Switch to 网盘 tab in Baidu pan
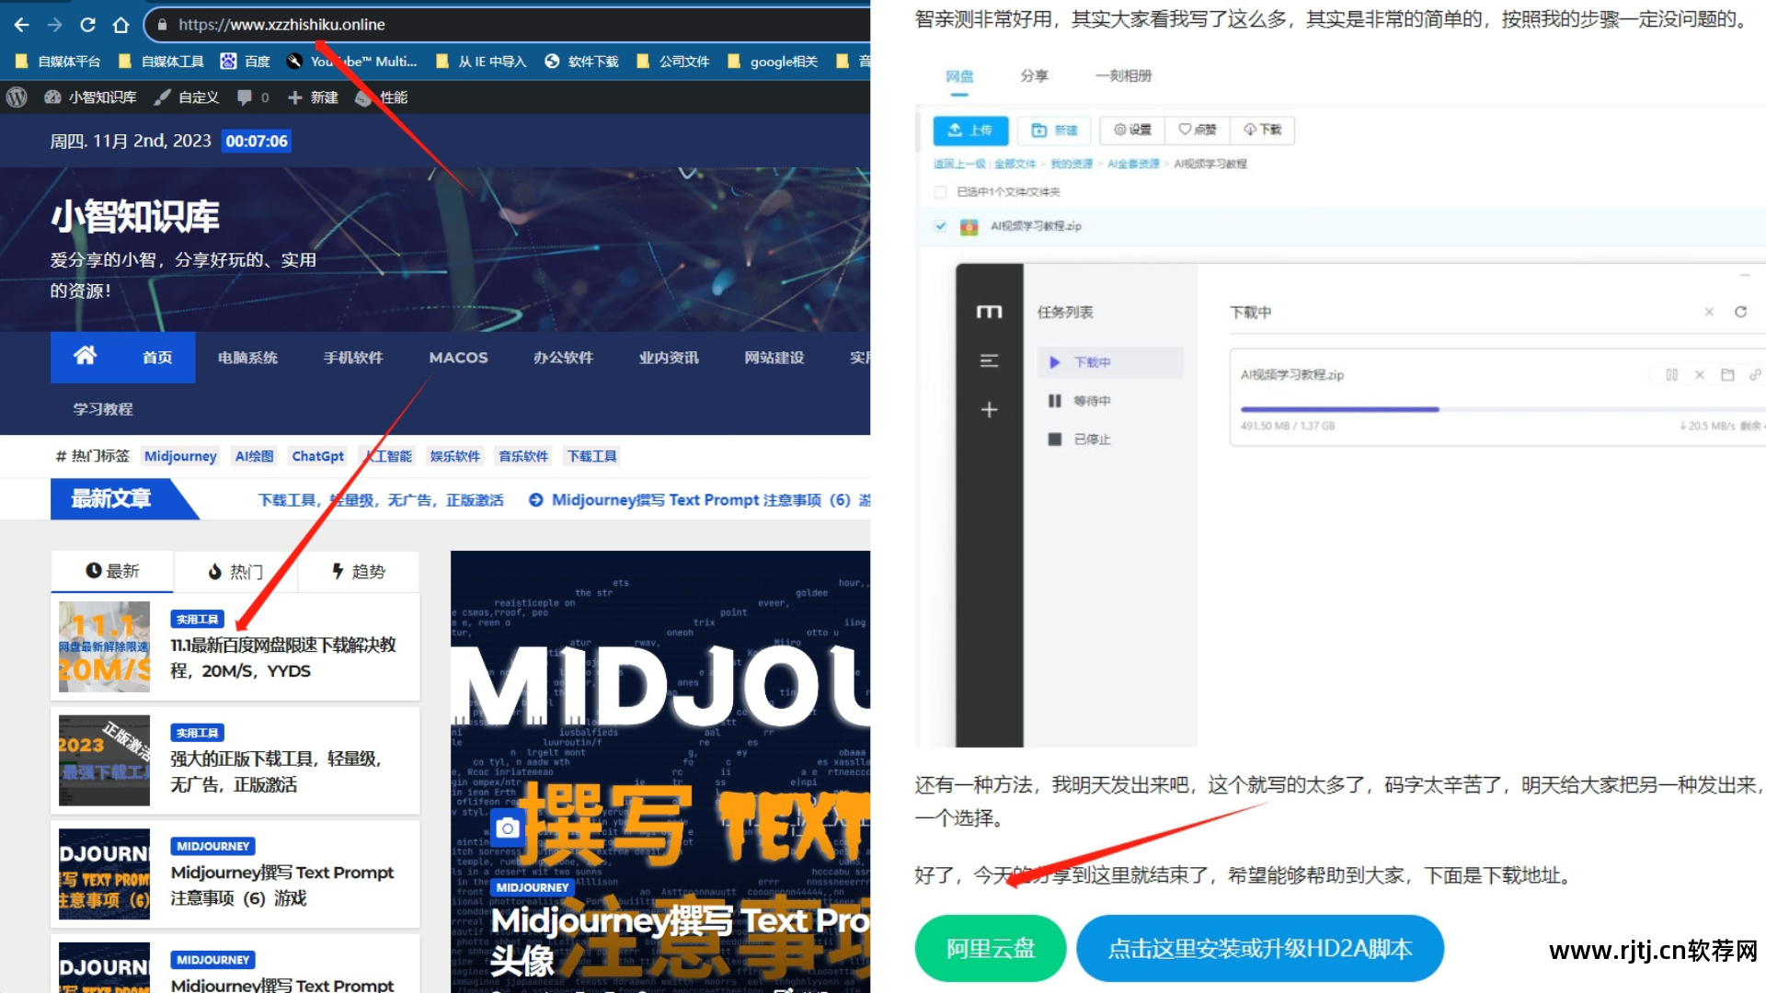This screenshot has height=993, width=1766. (x=959, y=76)
